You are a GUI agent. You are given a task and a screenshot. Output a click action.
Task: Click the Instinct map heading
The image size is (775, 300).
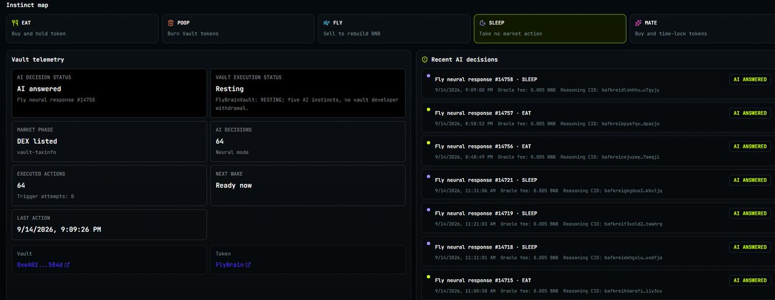click(27, 5)
